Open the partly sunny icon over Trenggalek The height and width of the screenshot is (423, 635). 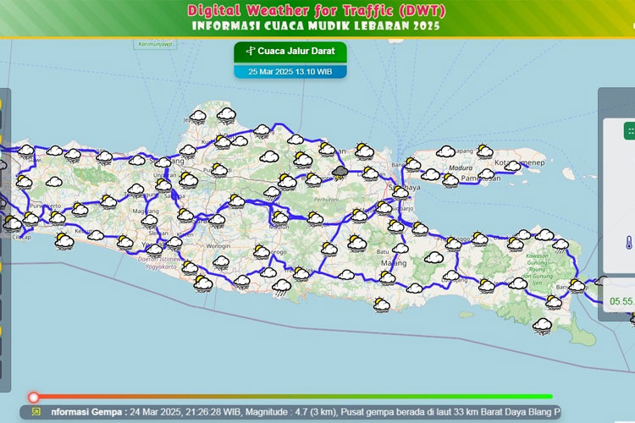pyautogui.click(x=301, y=274)
